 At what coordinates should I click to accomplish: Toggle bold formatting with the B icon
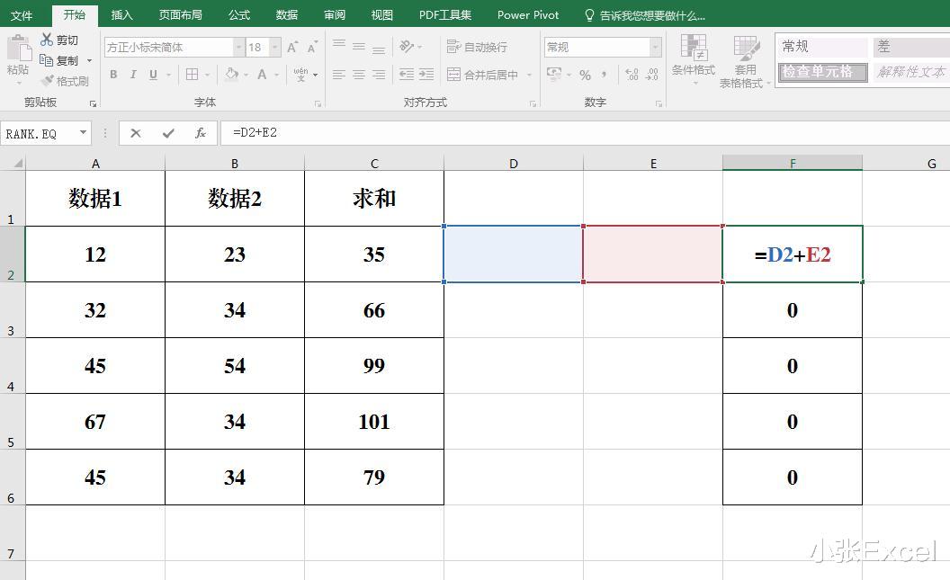coord(113,75)
